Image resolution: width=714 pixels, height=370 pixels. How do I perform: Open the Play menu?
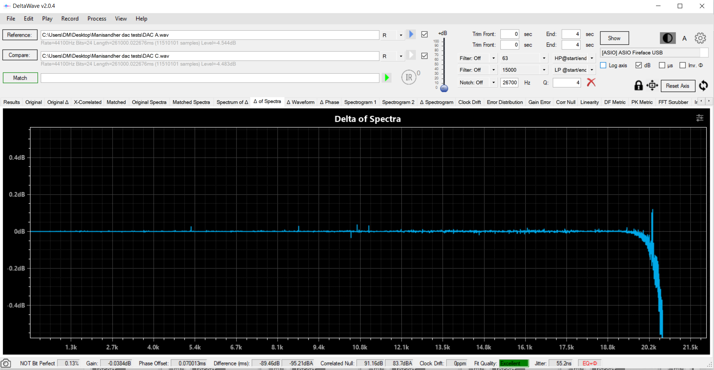47,19
